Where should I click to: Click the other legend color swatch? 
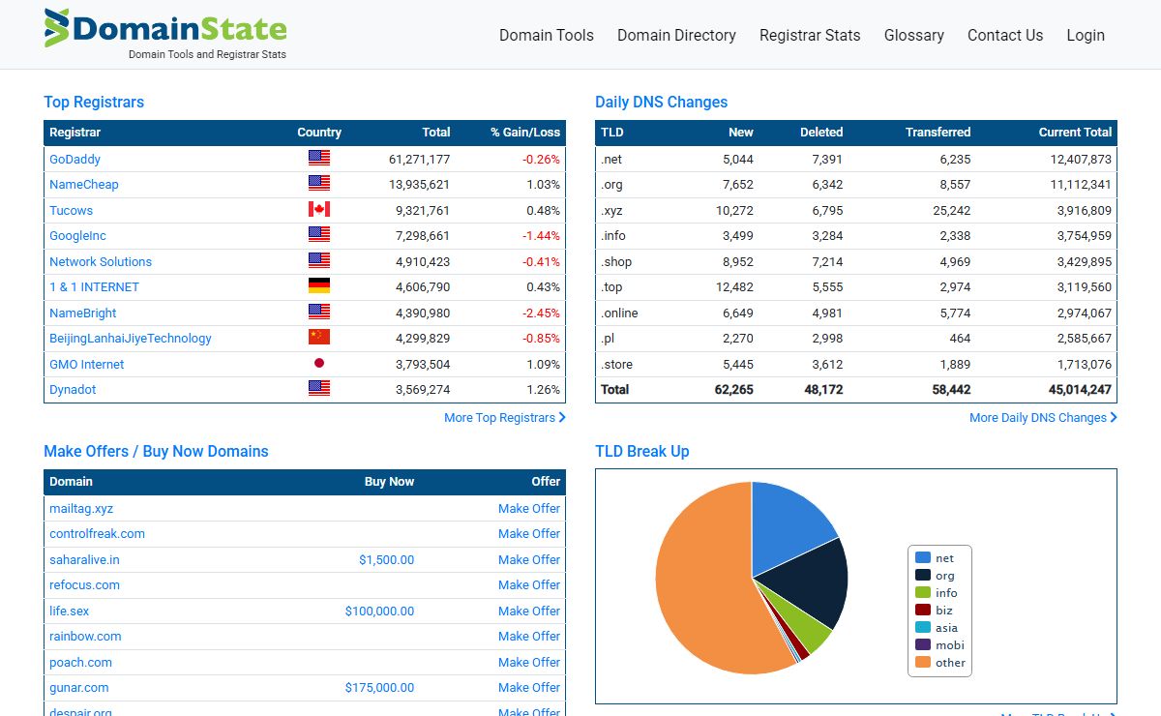pyautogui.click(x=923, y=662)
